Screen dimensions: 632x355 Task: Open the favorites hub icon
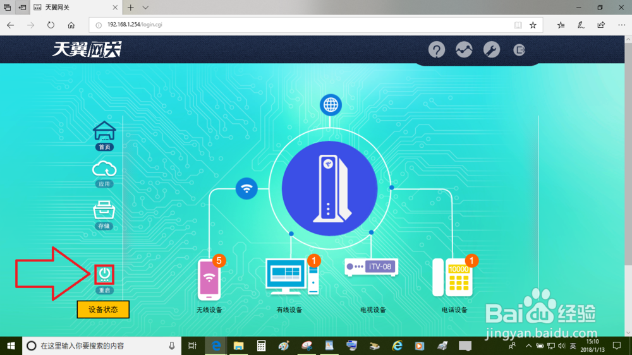coord(561,25)
